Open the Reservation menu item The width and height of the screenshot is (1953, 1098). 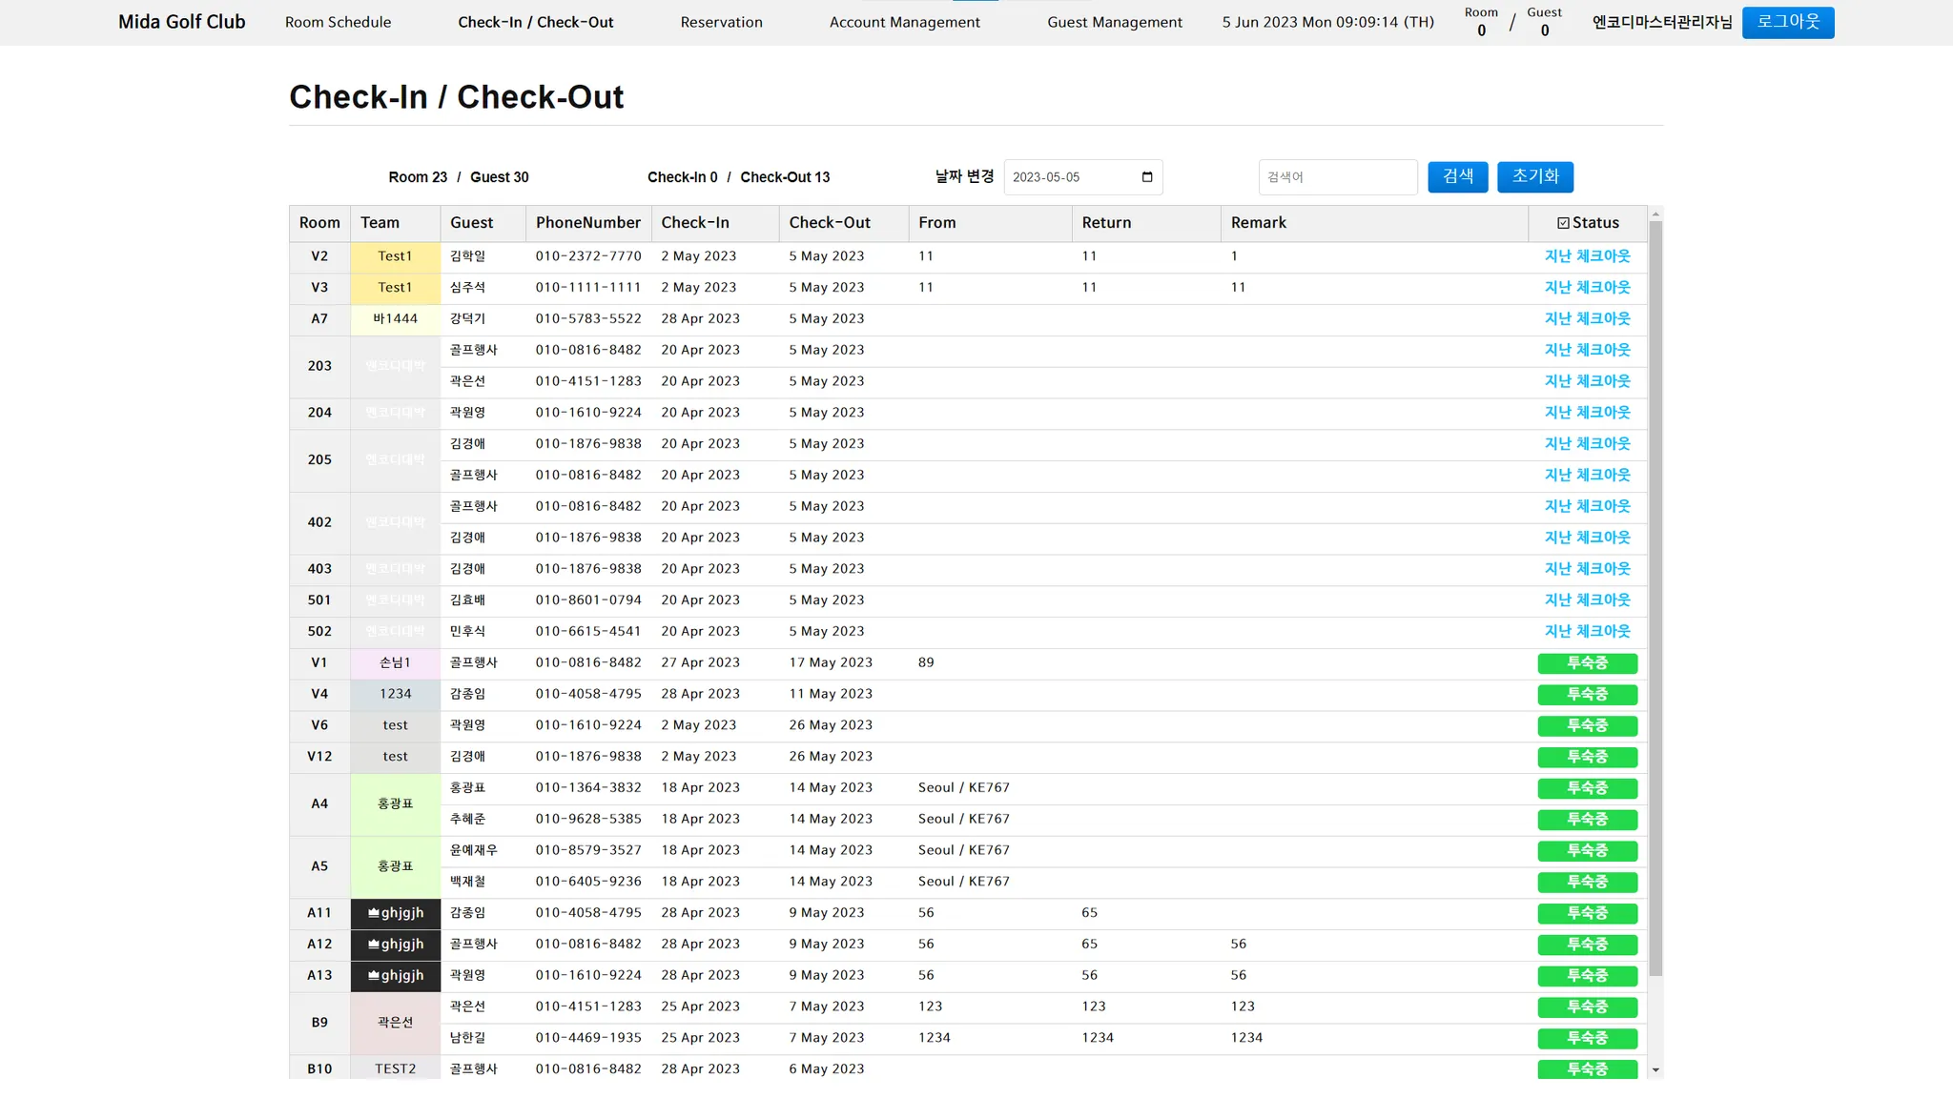tap(721, 22)
